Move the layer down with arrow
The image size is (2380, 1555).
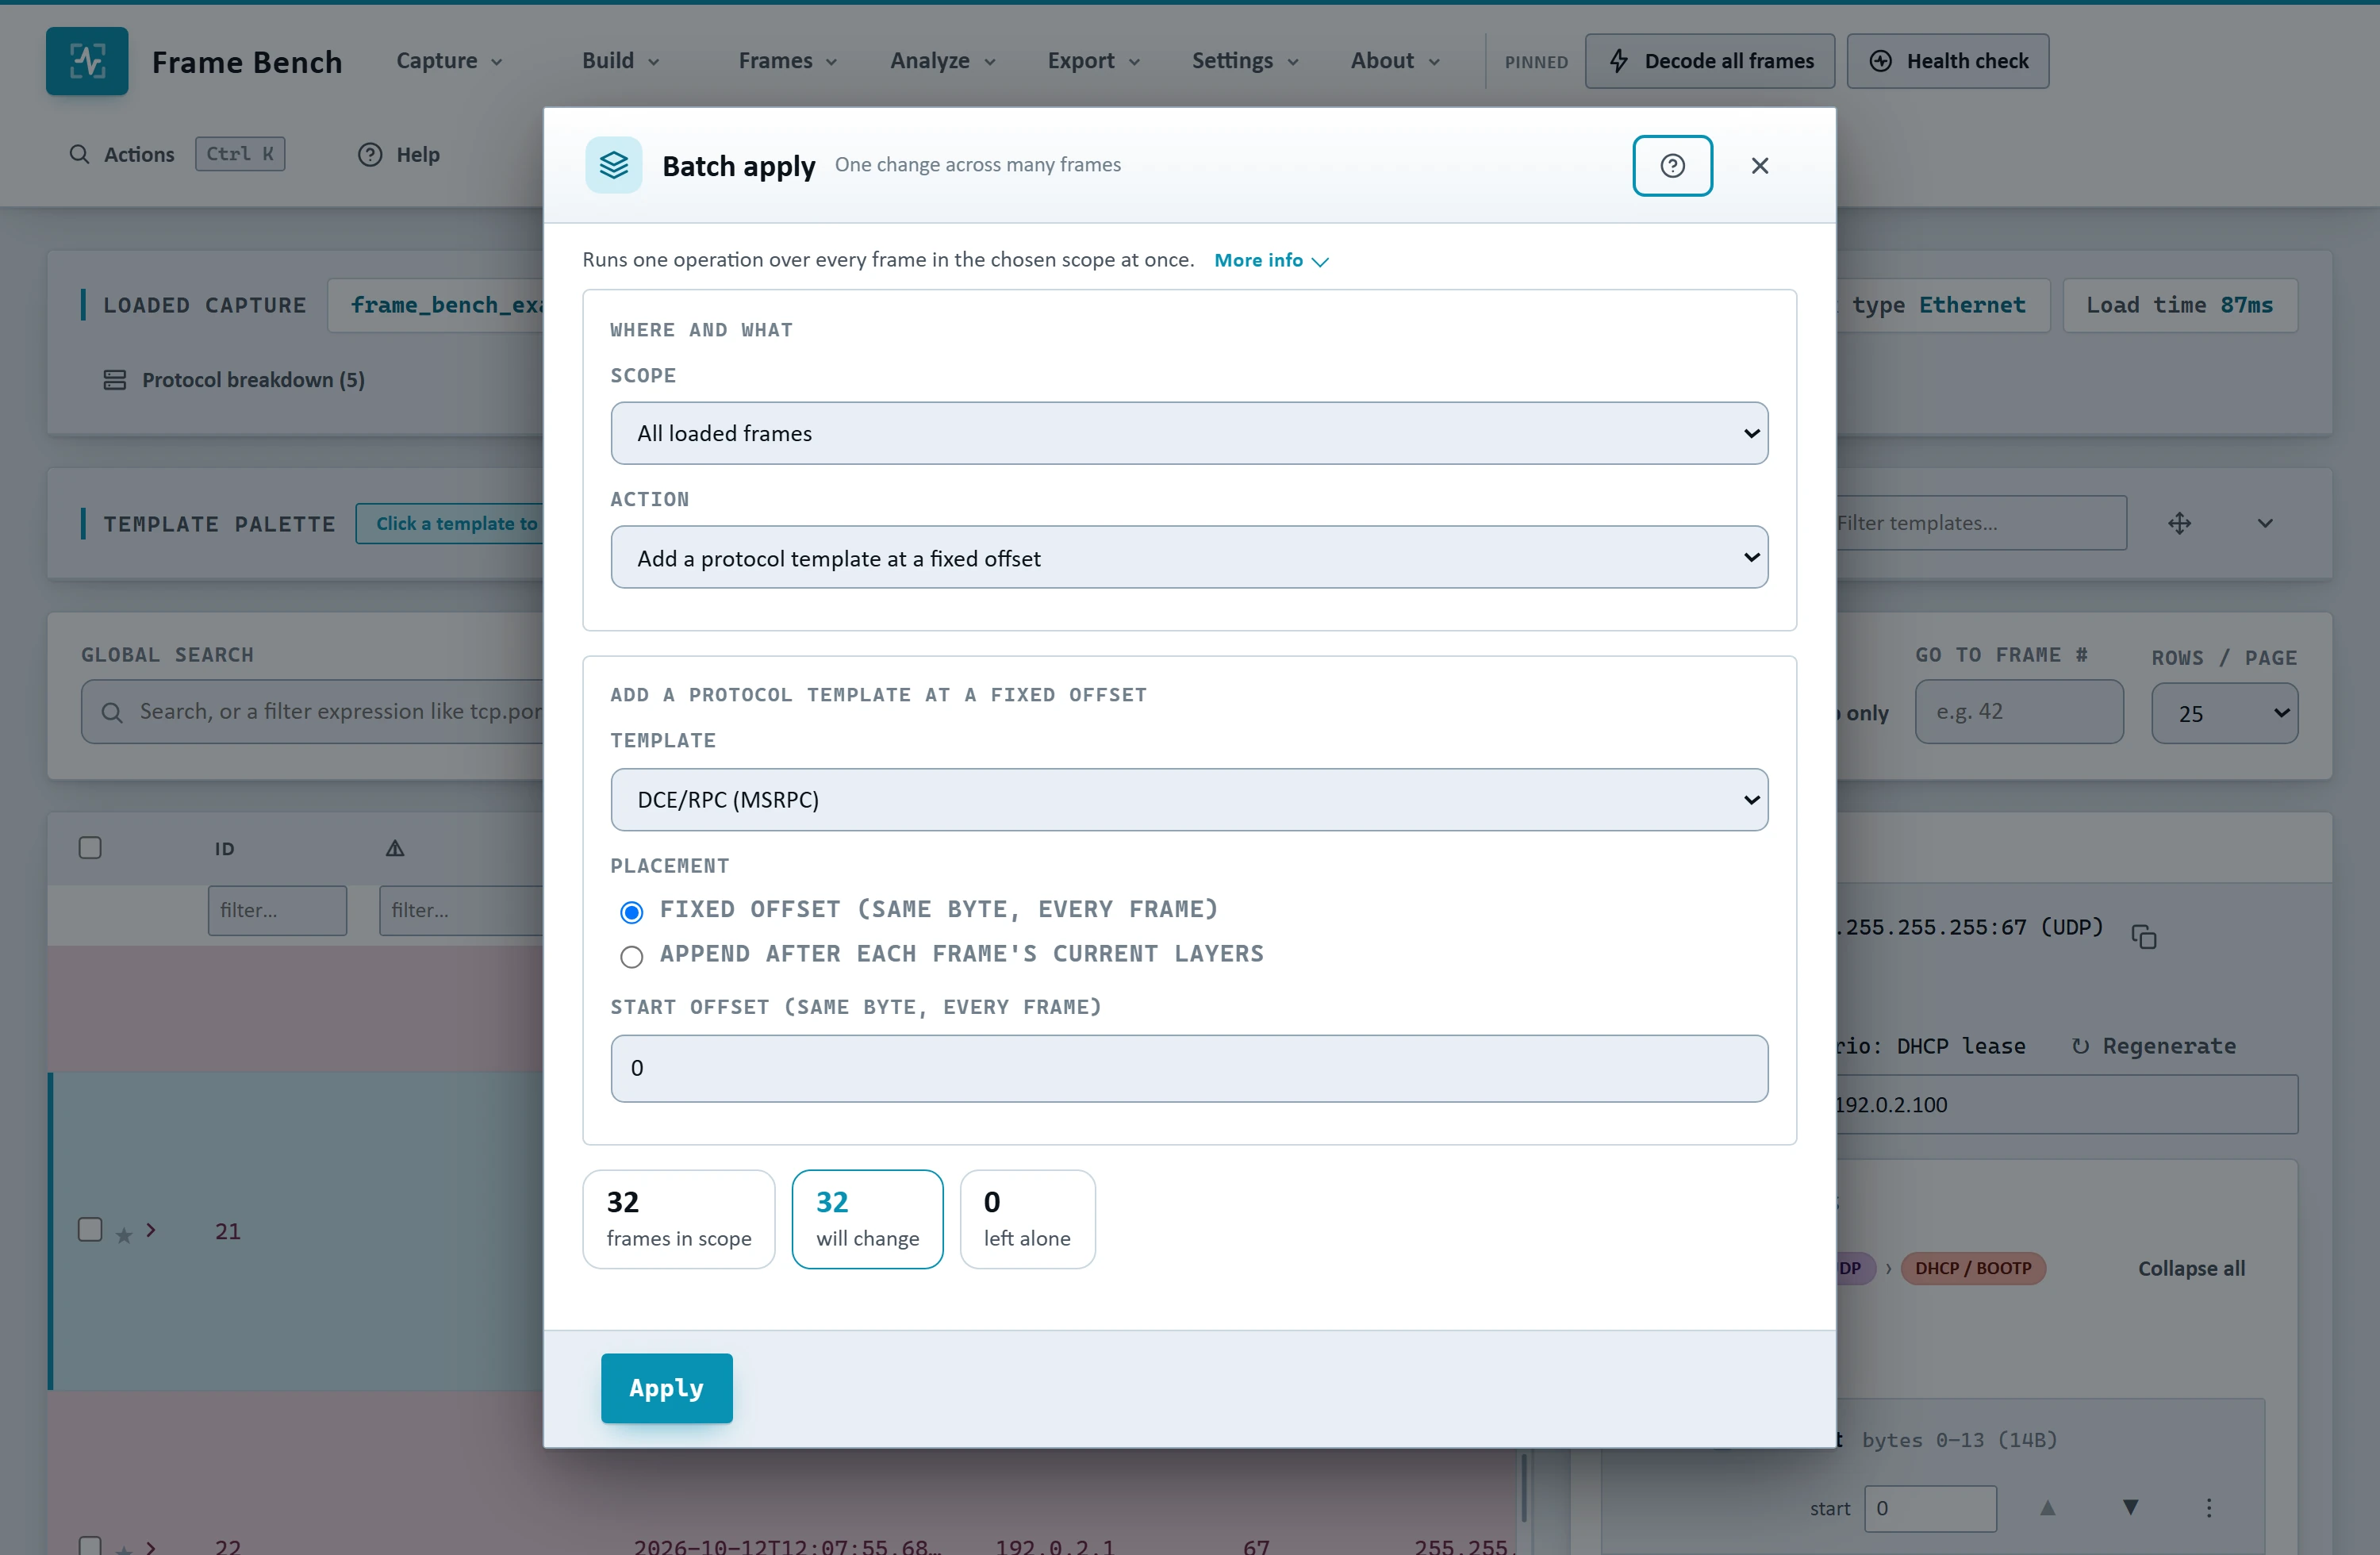pos(2131,1507)
